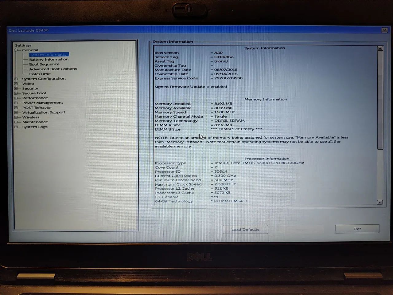This screenshot has width=393, height=295.
Task: Click Manufacture Date value 08/07/2015
Action: click(x=226, y=70)
